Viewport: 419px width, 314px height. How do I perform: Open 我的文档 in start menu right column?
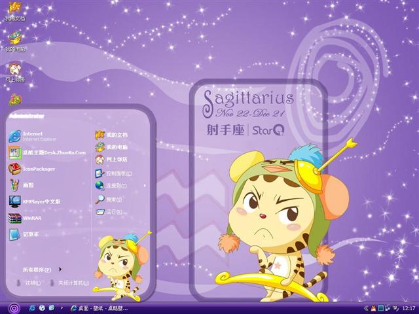[x=111, y=135]
